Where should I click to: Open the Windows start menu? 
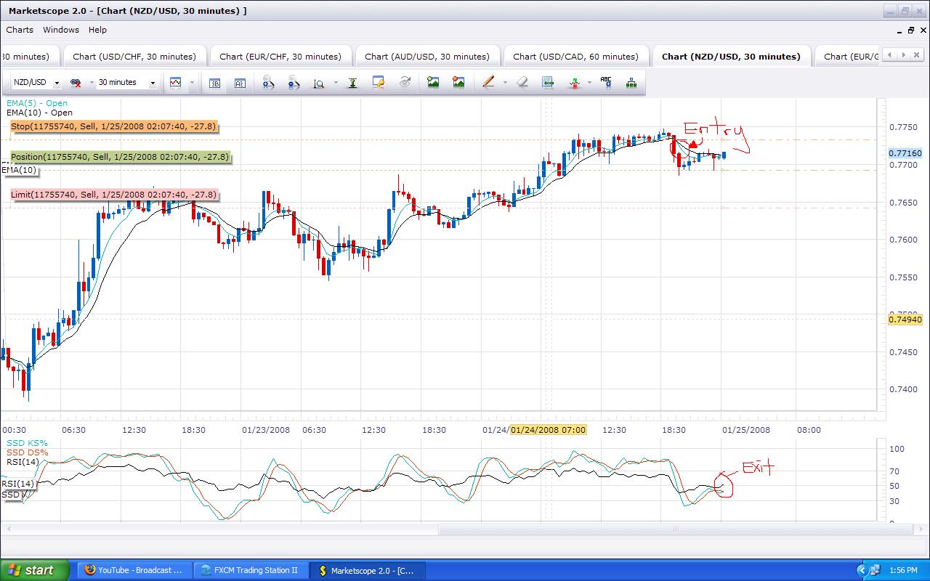click(35, 570)
